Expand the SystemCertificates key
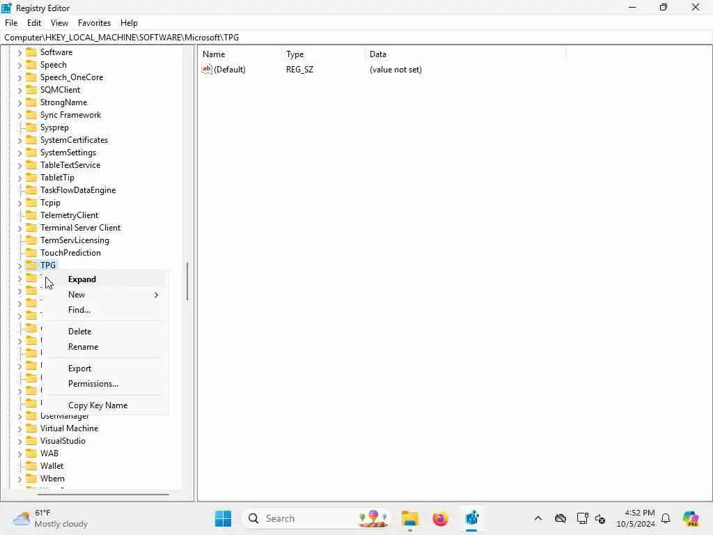713x535 pixels. tap(19, 141)
